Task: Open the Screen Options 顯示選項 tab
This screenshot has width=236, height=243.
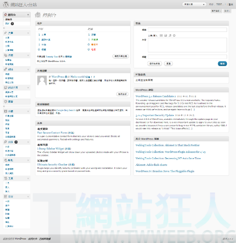Action: 216,11
